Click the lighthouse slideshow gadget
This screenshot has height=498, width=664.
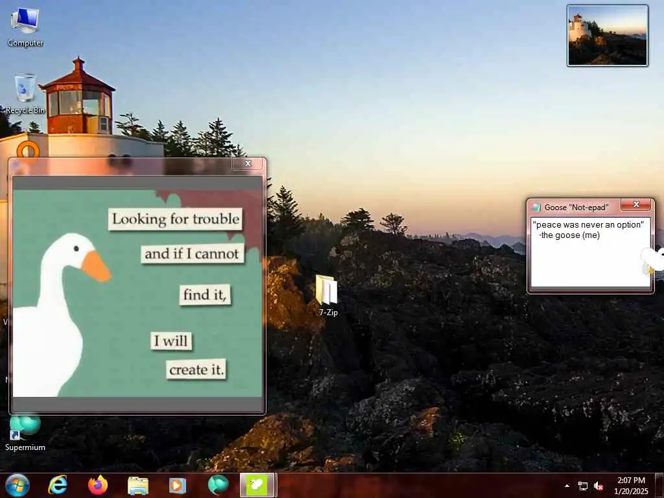(x=607, y=36)
